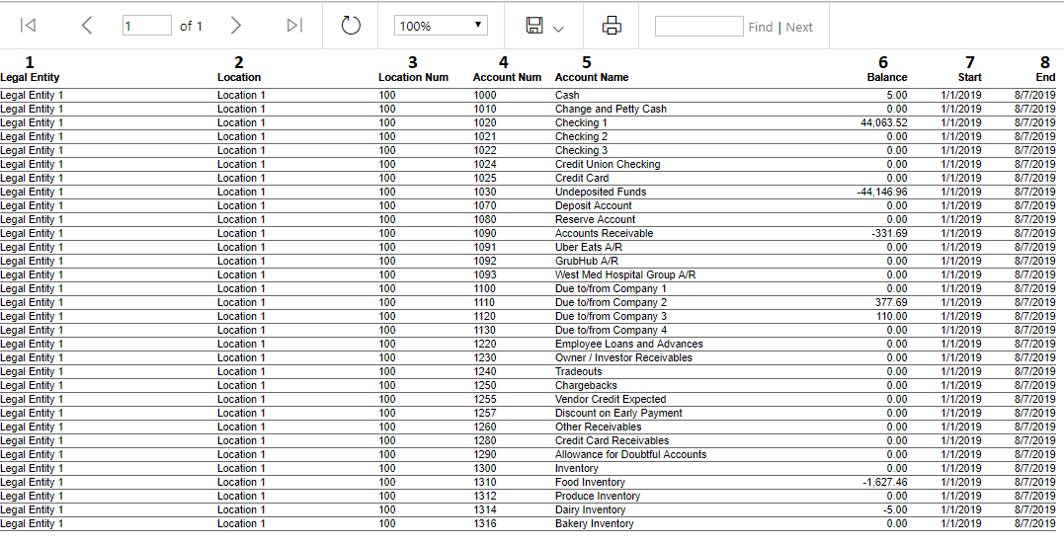Screen dimensions: 1064x545
Task: Select the Legal Entity column header
Action: click(x=30, y=77)
